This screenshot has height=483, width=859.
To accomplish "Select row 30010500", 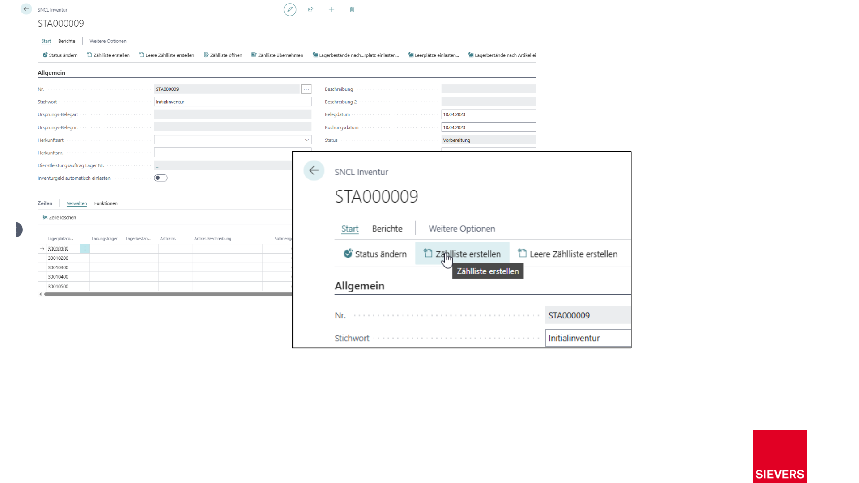I will coord(58,286).
